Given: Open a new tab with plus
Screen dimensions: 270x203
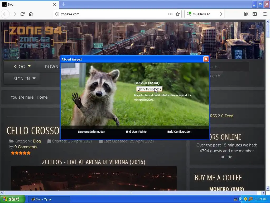Looking at the screenshot, I should tap(63, 4).
